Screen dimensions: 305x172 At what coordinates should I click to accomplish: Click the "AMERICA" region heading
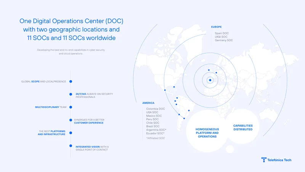click(148, 103)
